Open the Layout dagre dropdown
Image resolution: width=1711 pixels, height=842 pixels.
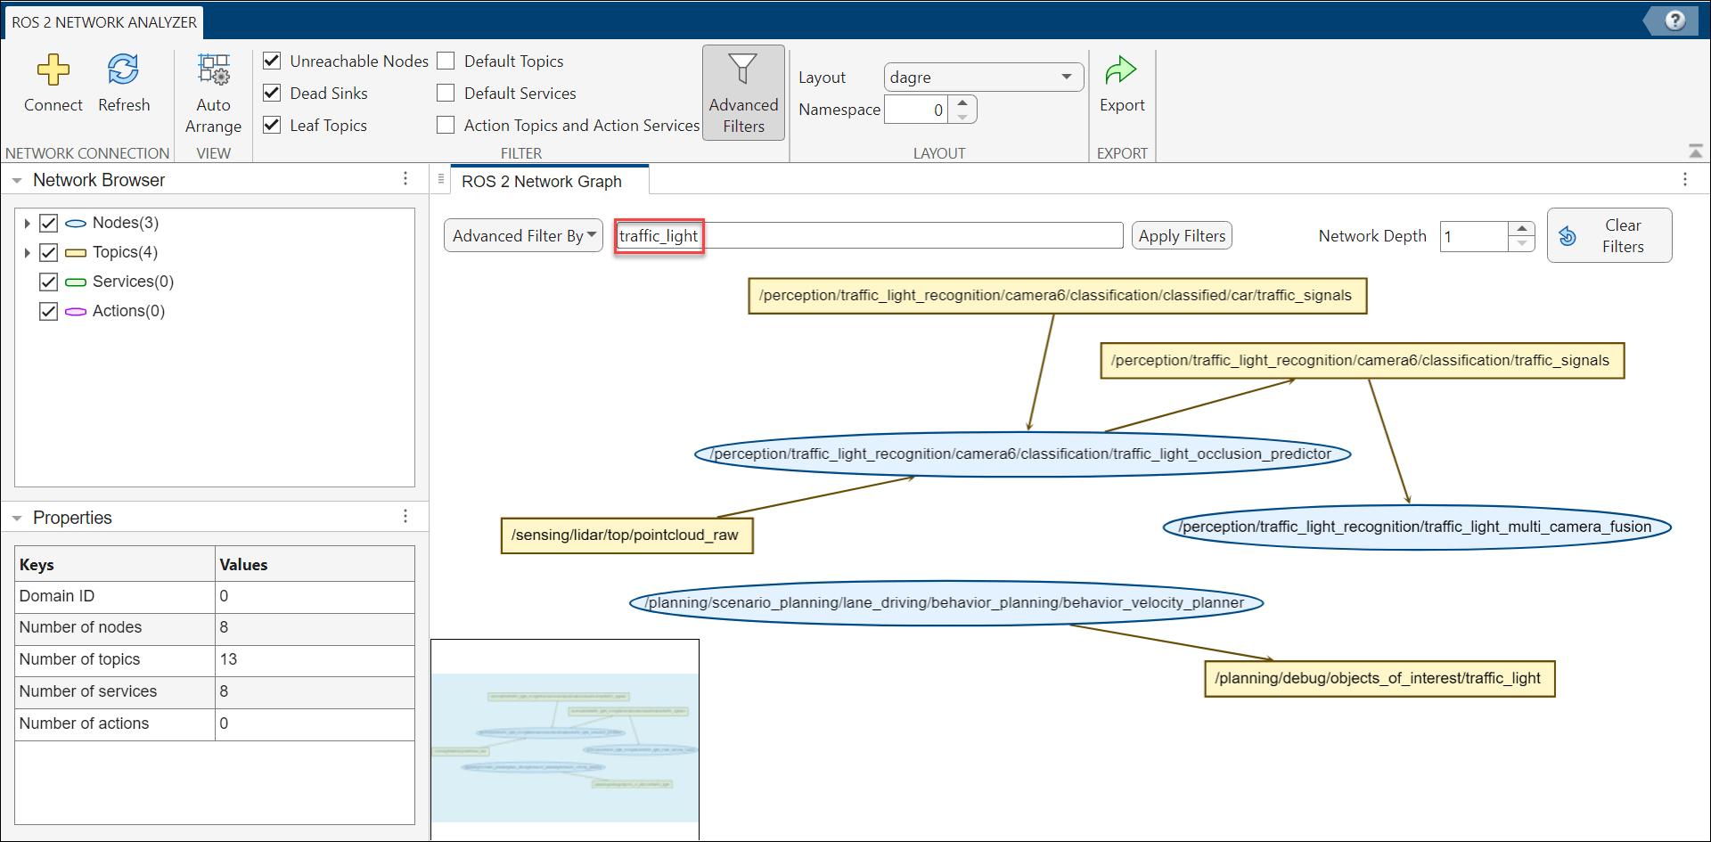(x=983, y=78)
